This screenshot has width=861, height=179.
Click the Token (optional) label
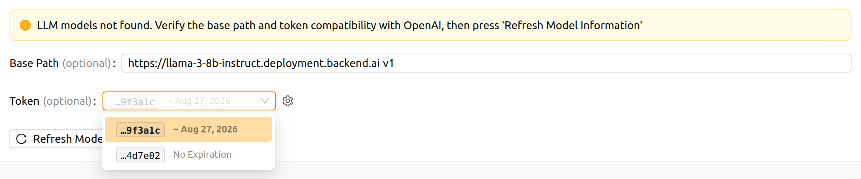pyautogui.click(x=53, y=101)
